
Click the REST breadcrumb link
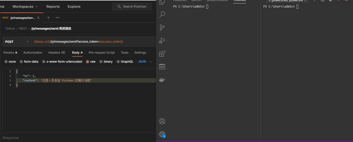[x=23, y=28]
